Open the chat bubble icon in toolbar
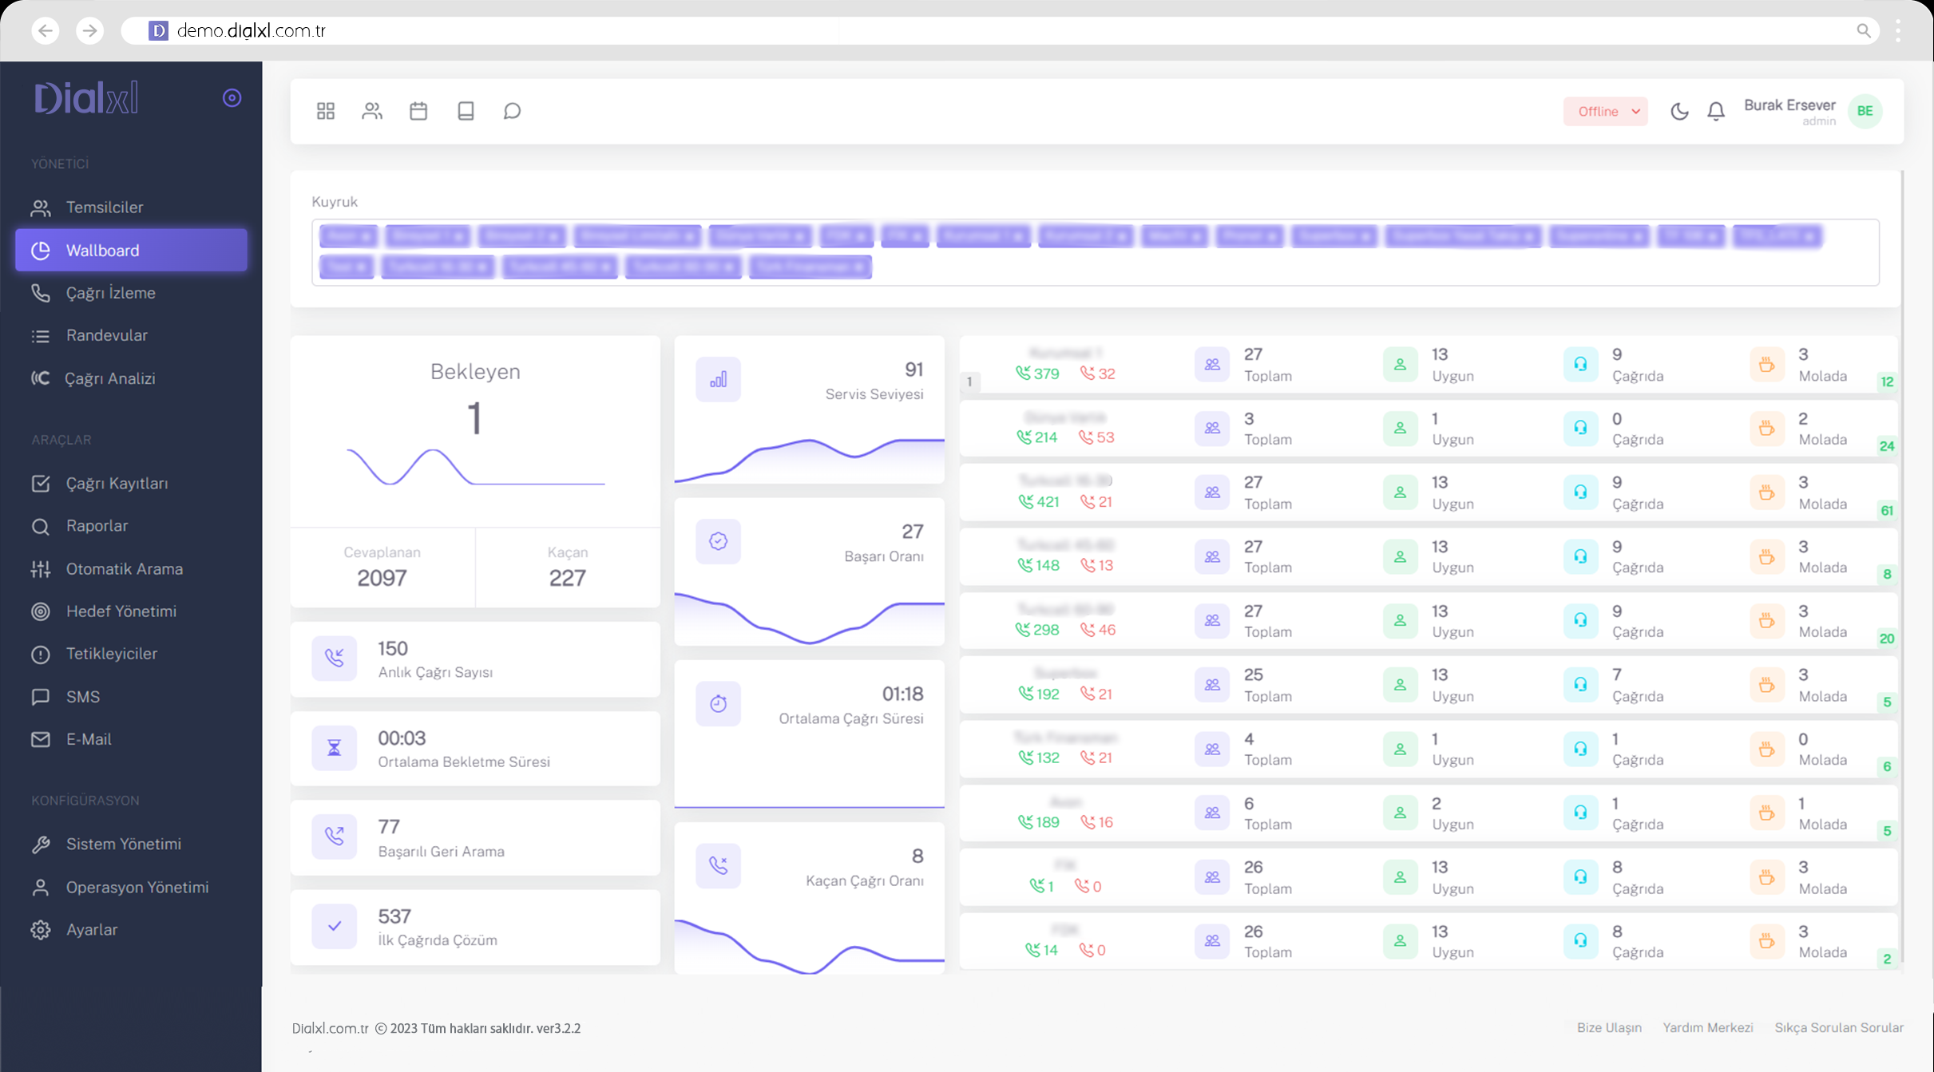The width and height of the screenshot is (1934, 1072). (x=512, y=111)
